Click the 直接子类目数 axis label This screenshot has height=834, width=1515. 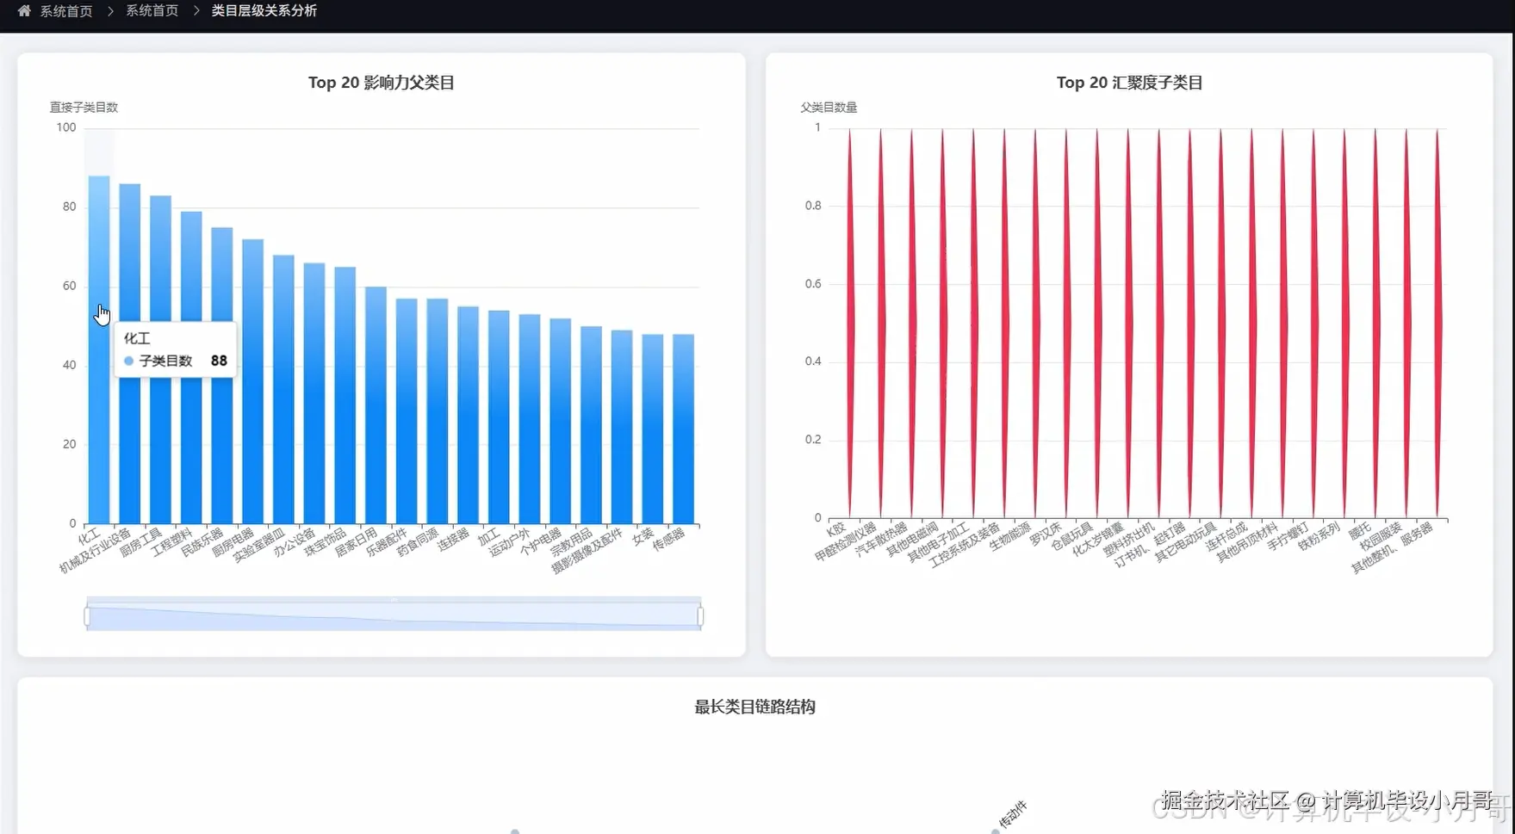pos(84,108)
